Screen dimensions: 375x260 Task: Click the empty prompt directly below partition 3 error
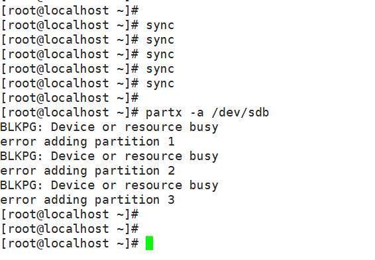70,214
